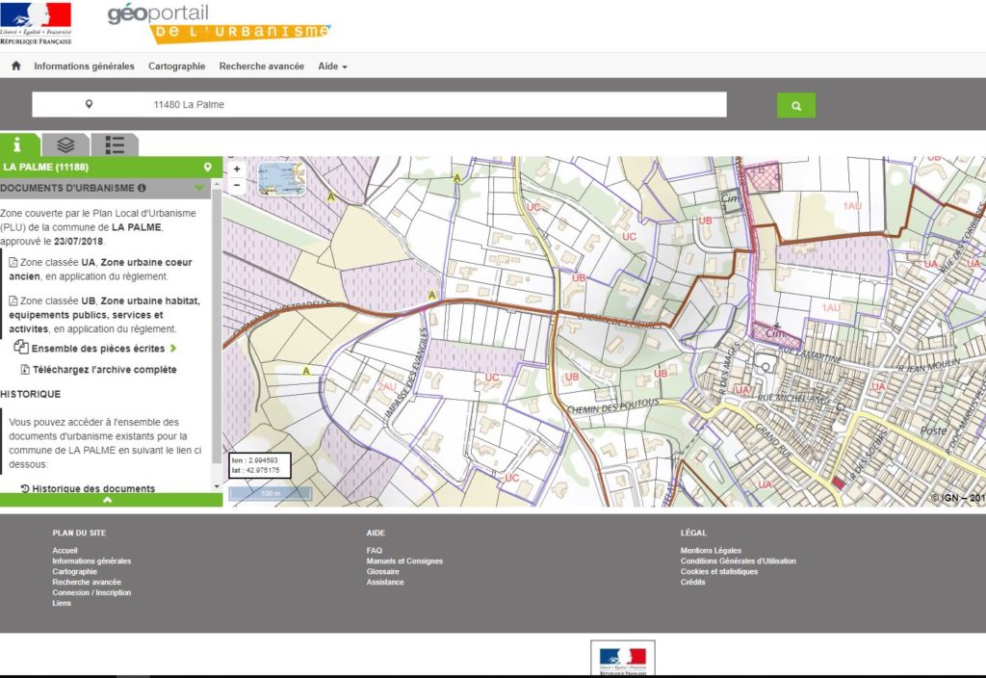The image size is (986, 678).
Task: Click the 100 m scale bar on the map
Action: click(x=271, y=494)
